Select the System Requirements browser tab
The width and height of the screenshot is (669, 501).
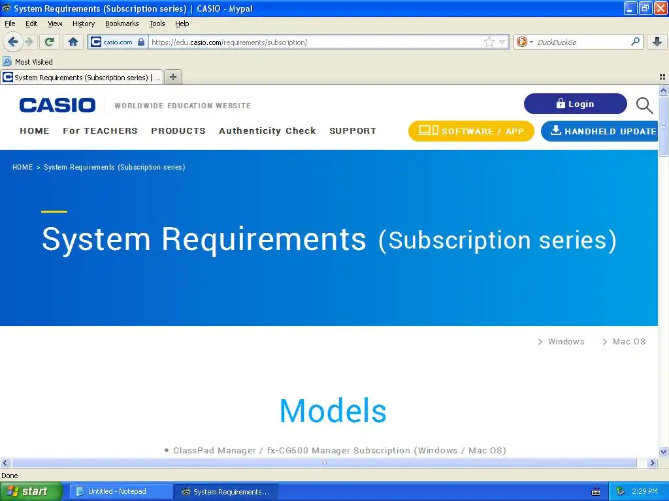click(x=82, y=78)
